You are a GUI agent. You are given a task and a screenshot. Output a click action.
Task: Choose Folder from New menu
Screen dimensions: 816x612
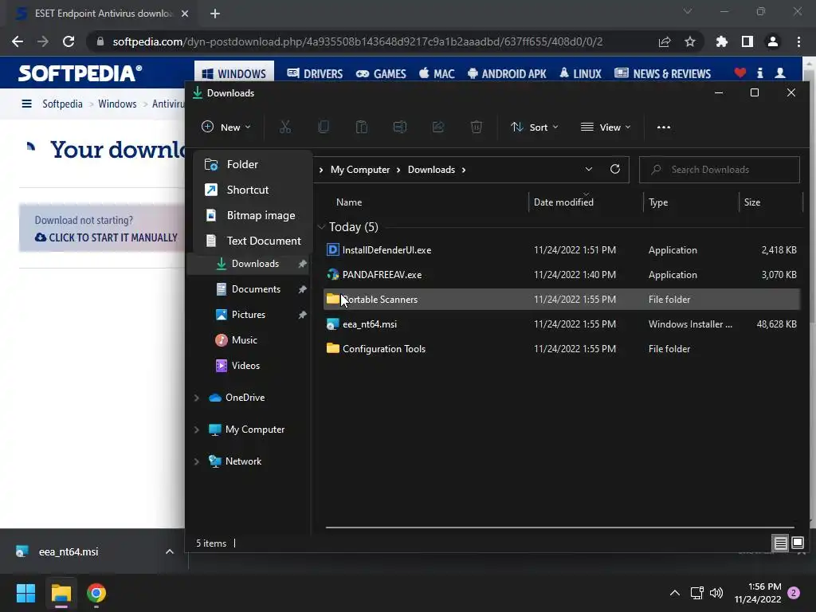[x=253, y=164]
